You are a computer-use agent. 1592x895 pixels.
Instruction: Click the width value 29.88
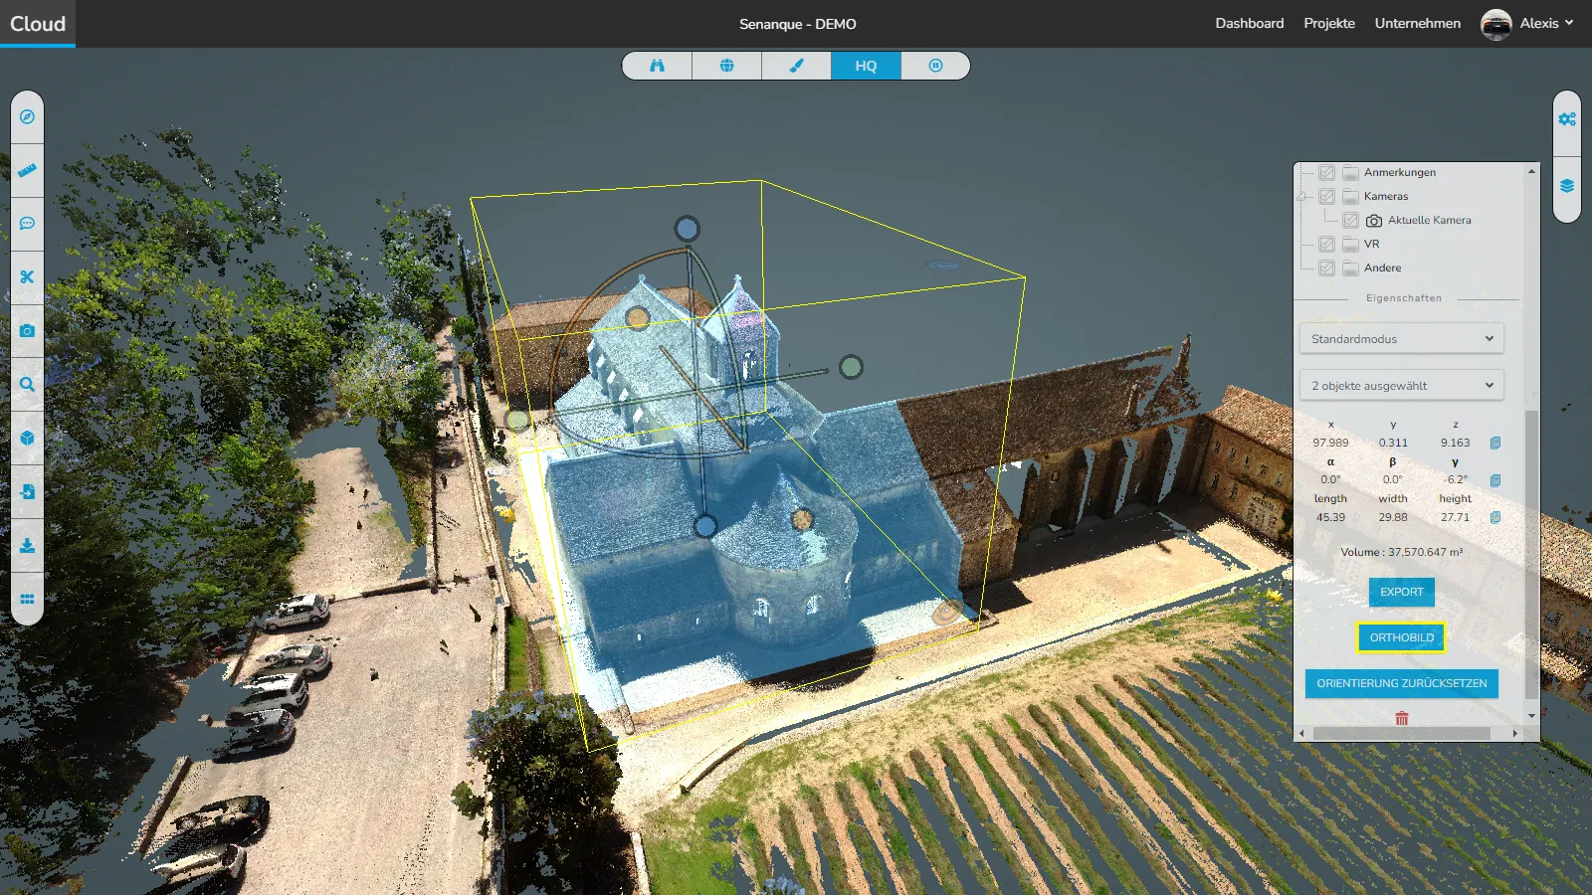point(1393,517)
